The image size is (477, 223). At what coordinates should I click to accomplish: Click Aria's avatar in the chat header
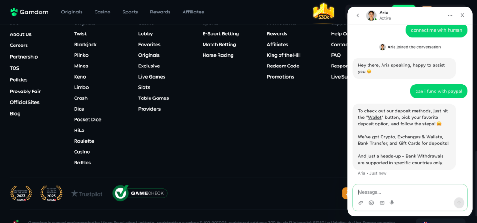tap(371, 15)
